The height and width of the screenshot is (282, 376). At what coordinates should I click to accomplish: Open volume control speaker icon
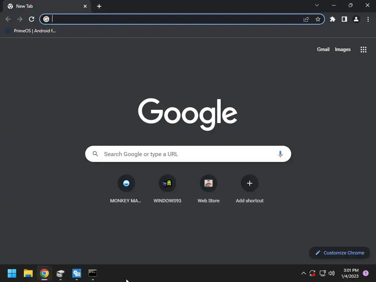coord(332,273)
